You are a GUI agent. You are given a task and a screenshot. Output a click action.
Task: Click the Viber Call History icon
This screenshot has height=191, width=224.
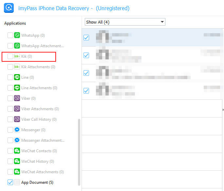pos(17,119)
